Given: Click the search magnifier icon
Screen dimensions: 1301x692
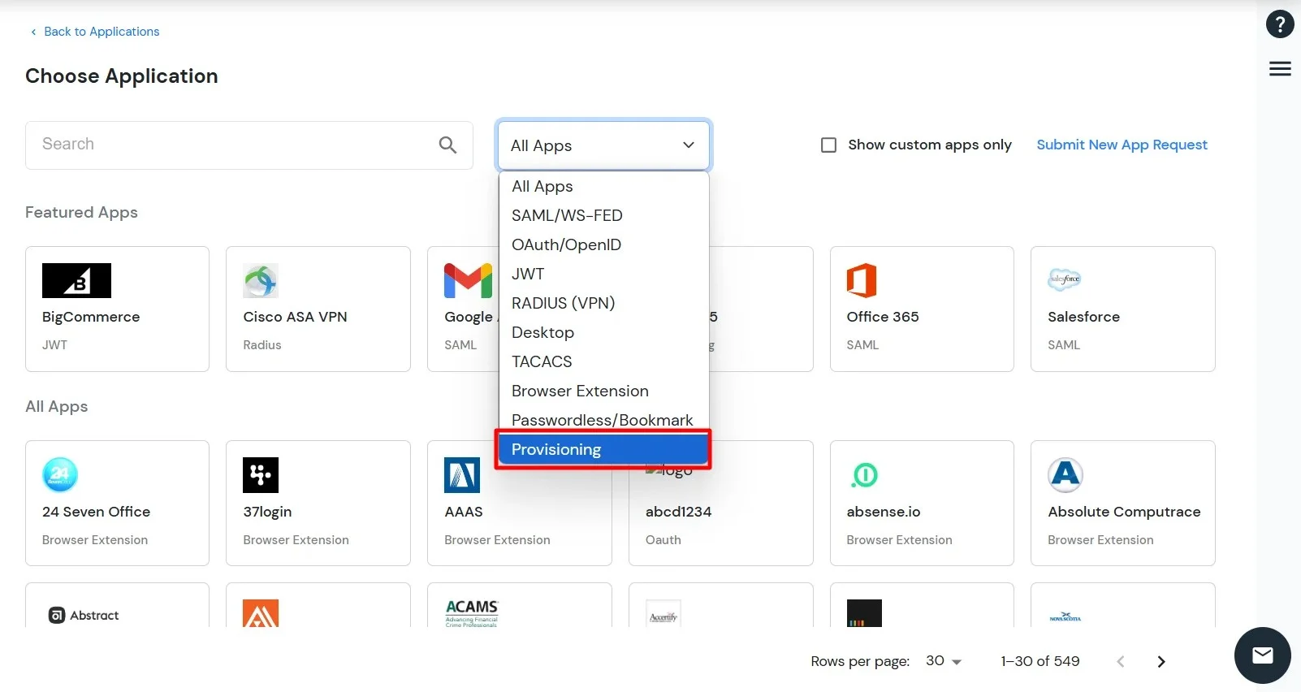Looking at the screenshot, I should [x=447, y=145].
